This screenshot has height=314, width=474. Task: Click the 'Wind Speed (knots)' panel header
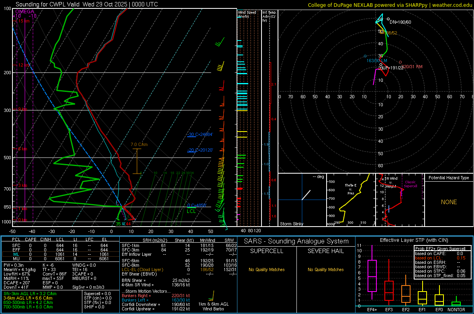coord(247,14)
